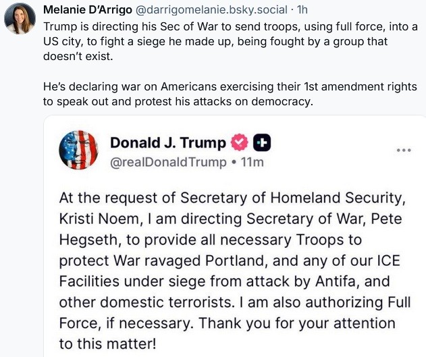Click the Donald J. Trump account name
Image resolution: width=426 pixels, height=357 pixels.
[x=167, y=143]
